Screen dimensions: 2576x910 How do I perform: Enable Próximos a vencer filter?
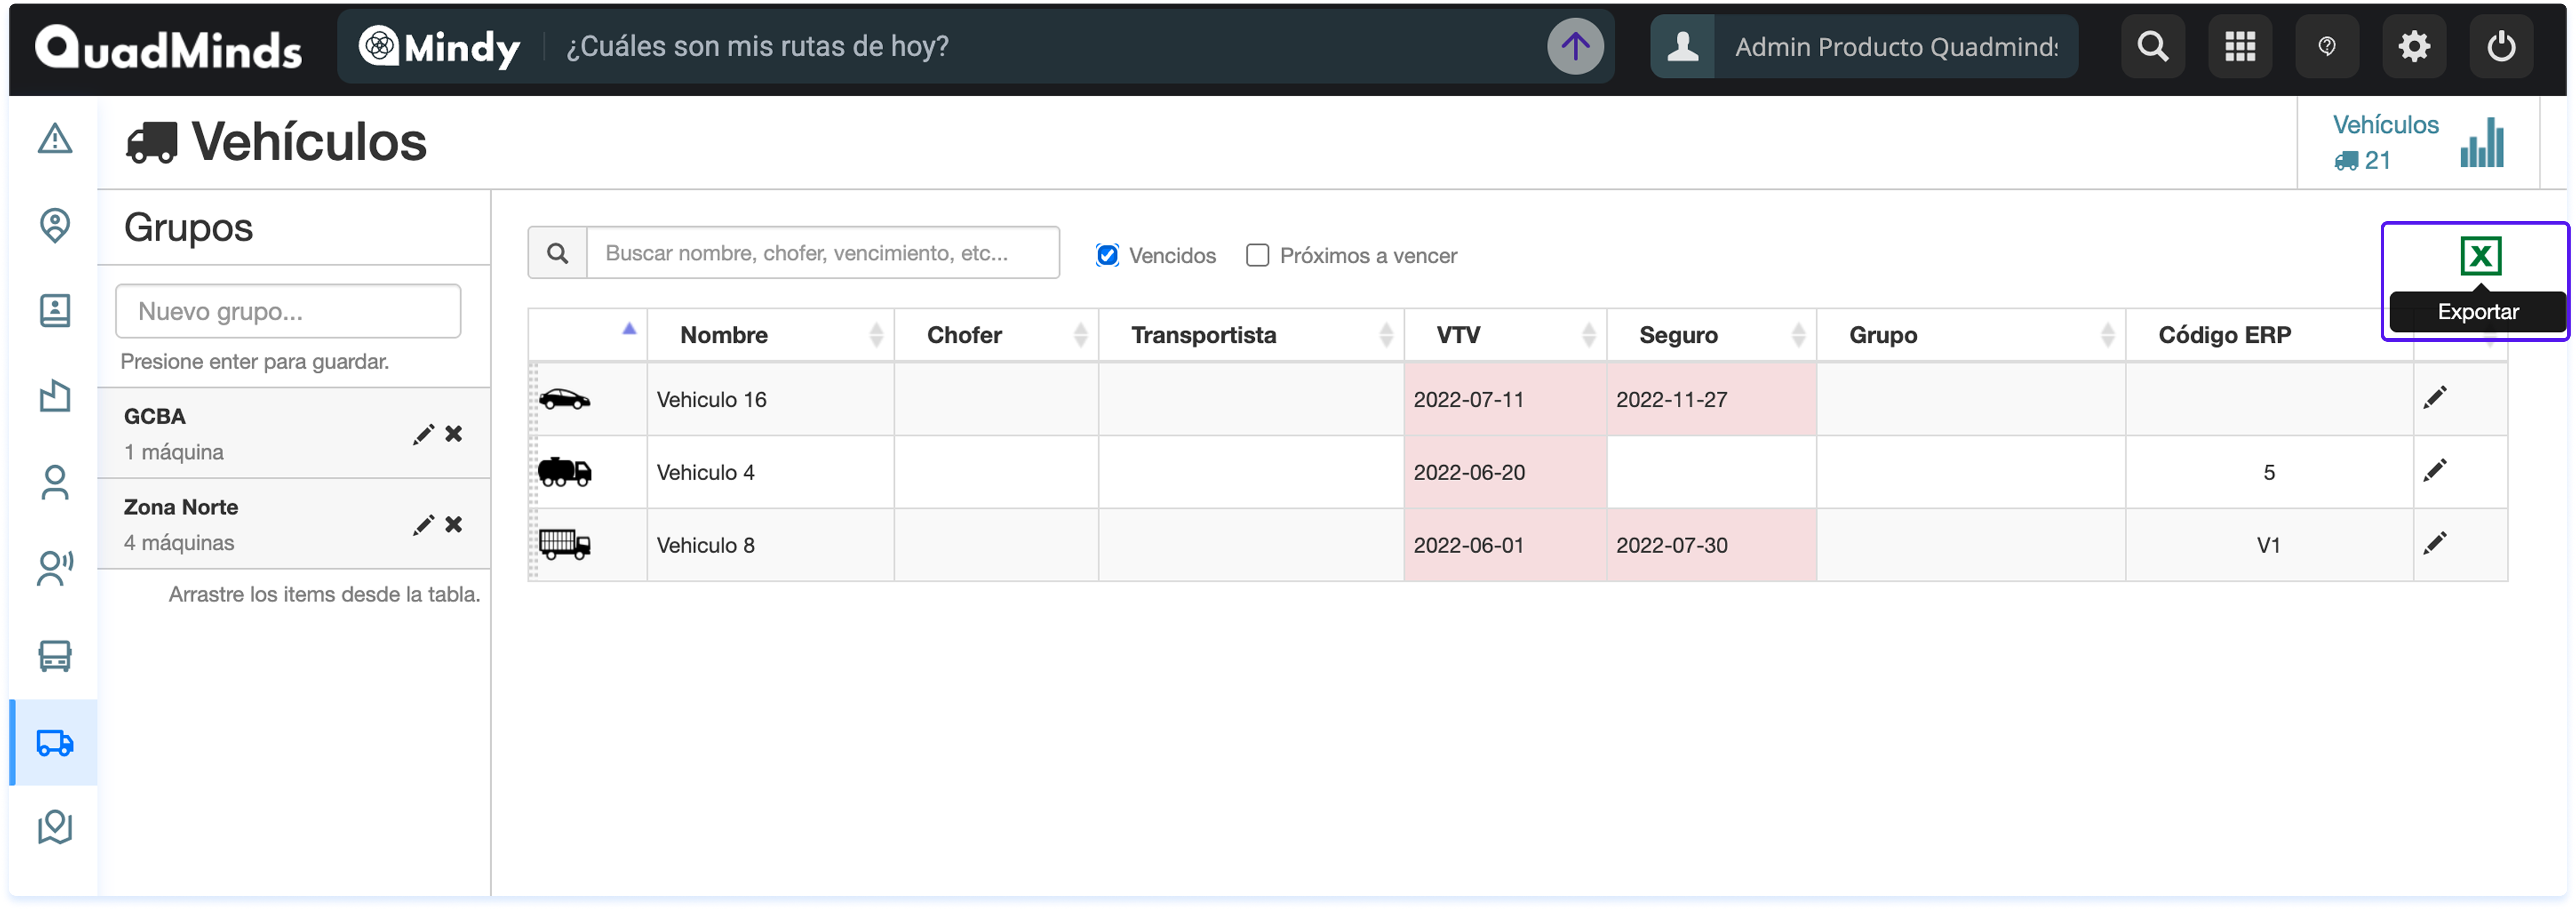1257,255
